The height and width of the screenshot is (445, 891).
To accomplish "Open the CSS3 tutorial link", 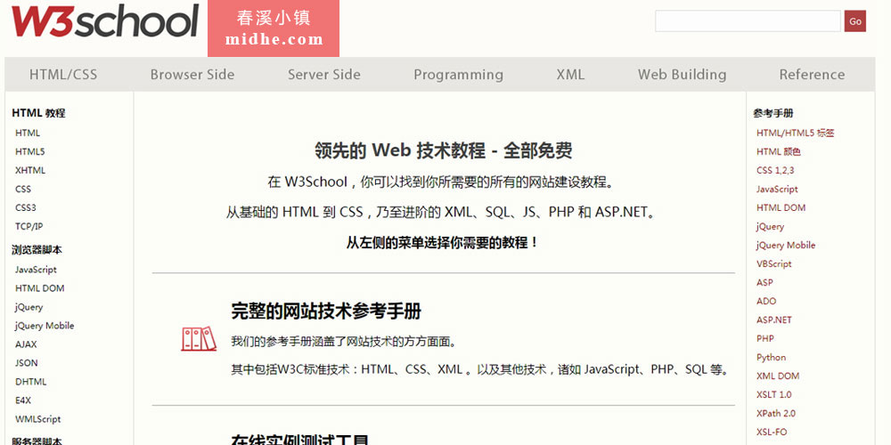I will 25,207.
